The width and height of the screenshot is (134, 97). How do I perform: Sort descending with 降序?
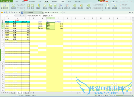32,6
